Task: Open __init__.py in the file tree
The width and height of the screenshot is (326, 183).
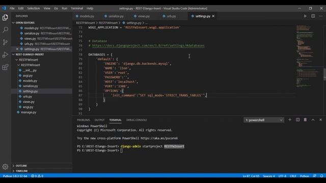Action: click(30, 70)
